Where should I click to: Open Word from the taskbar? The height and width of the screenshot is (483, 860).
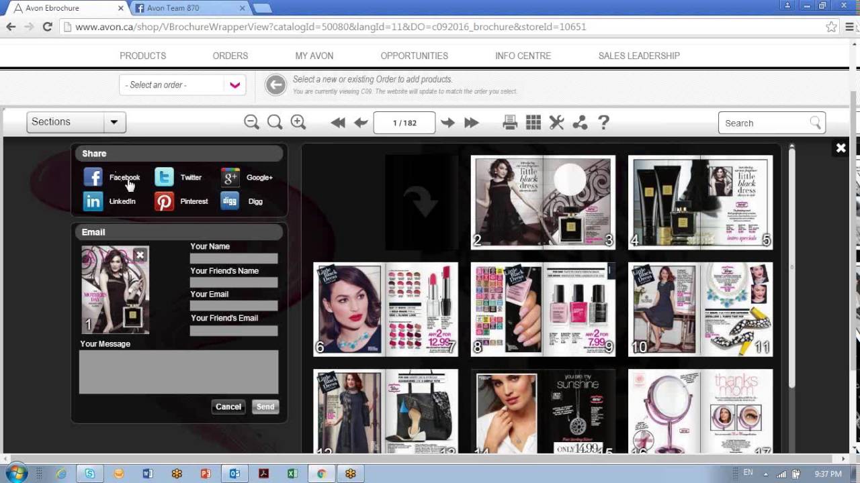coord(148,474)
